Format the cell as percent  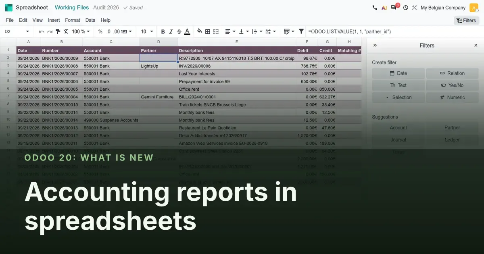(100, 31)
